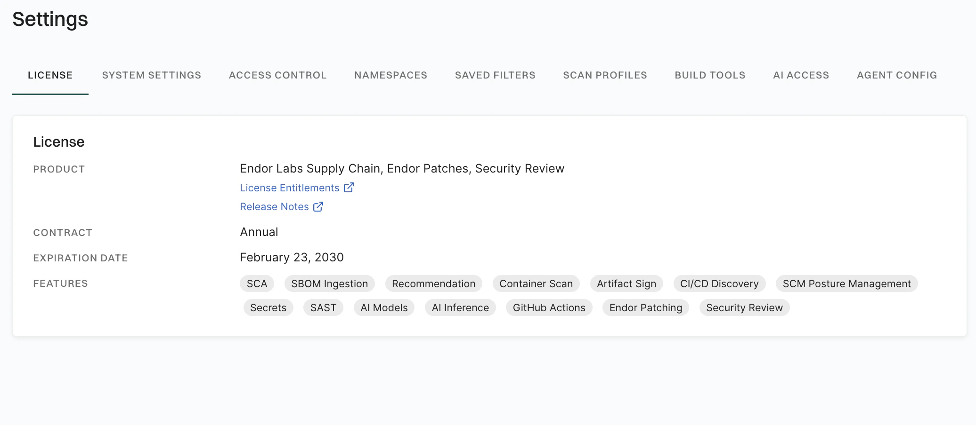
Task: Select the Agent Config tab
Action: 897,75
